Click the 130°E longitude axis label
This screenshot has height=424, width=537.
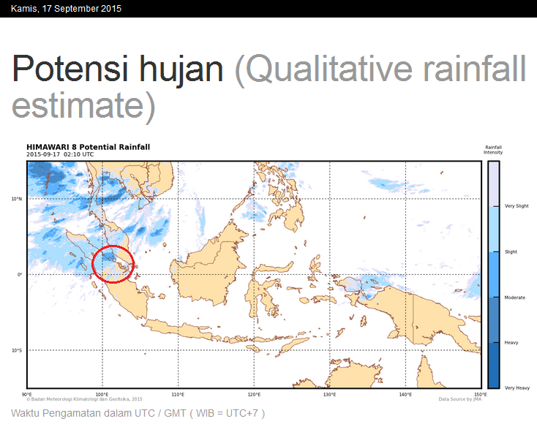(x=330, y=395)
